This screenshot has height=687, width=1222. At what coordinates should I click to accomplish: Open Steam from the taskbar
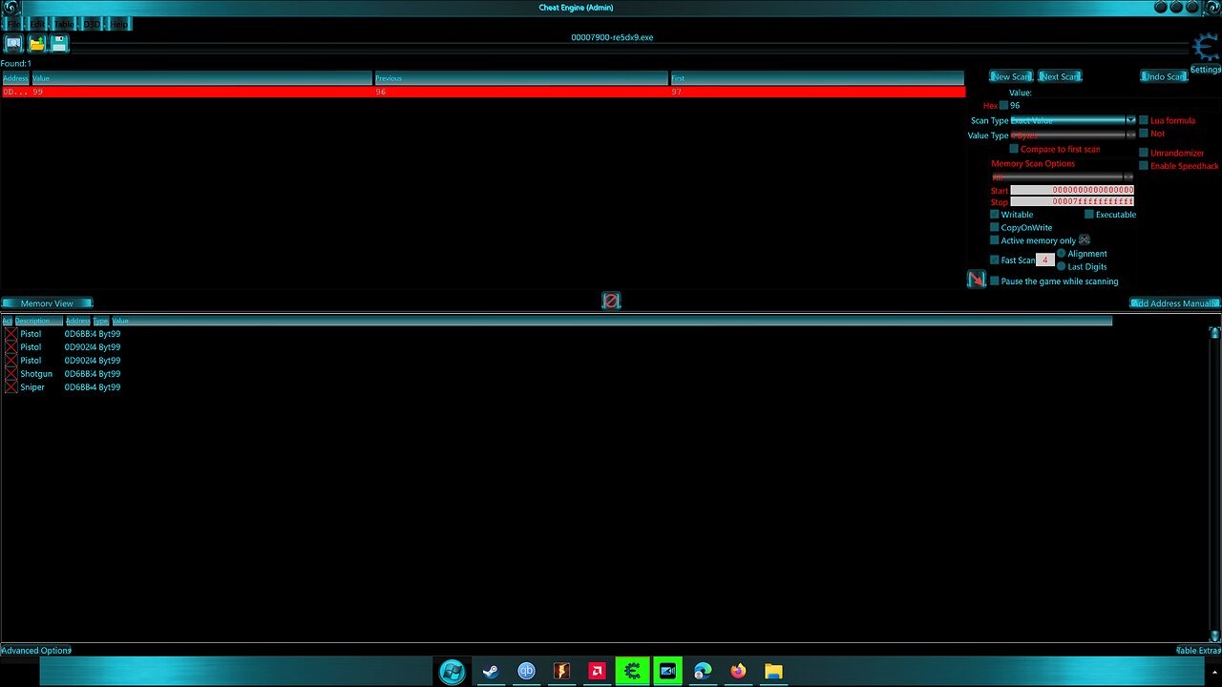[x=491, y=672]
